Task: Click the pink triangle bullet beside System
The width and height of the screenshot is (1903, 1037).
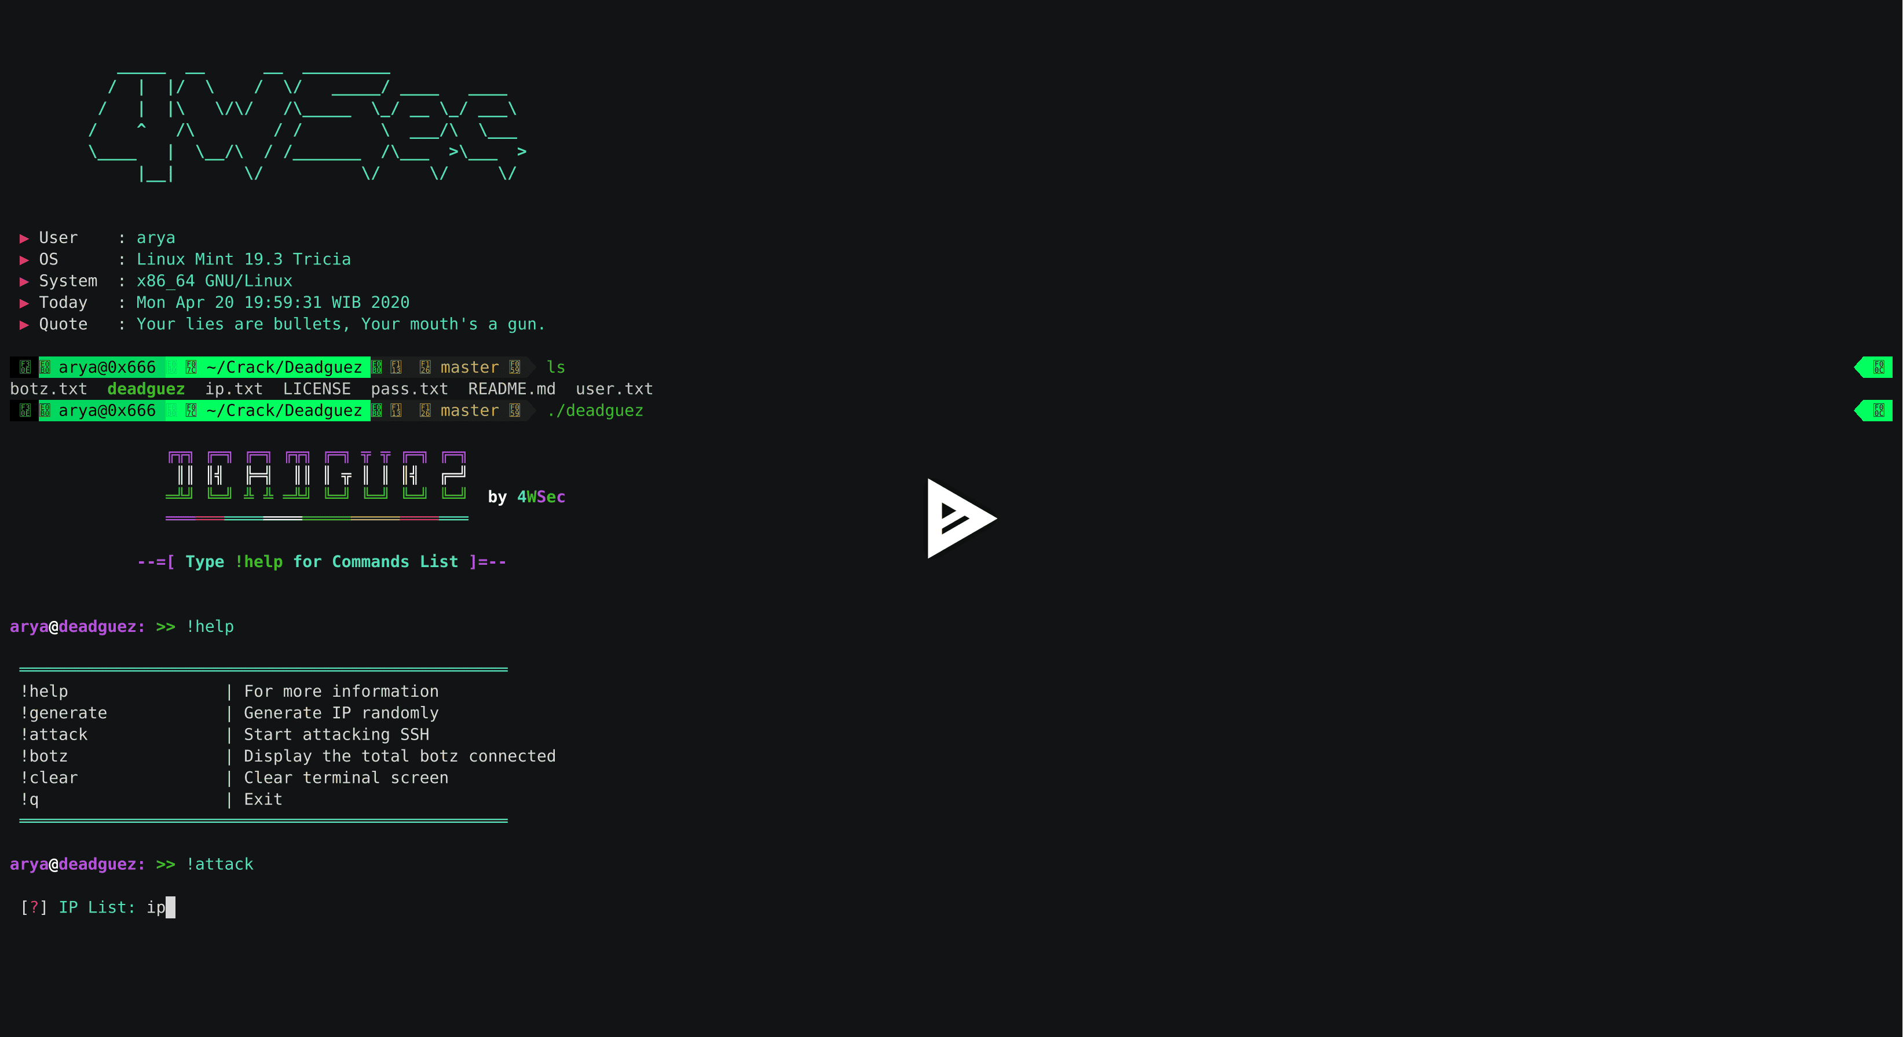Action: [24, 281]
